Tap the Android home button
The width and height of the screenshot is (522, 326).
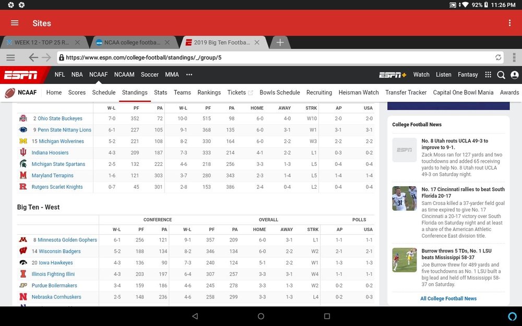pyautogui.click(x=261, y=316)
